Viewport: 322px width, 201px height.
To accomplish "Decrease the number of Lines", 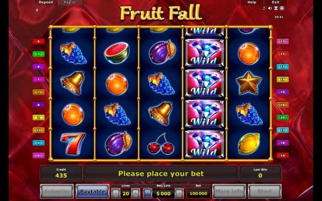I will point(116,193).
